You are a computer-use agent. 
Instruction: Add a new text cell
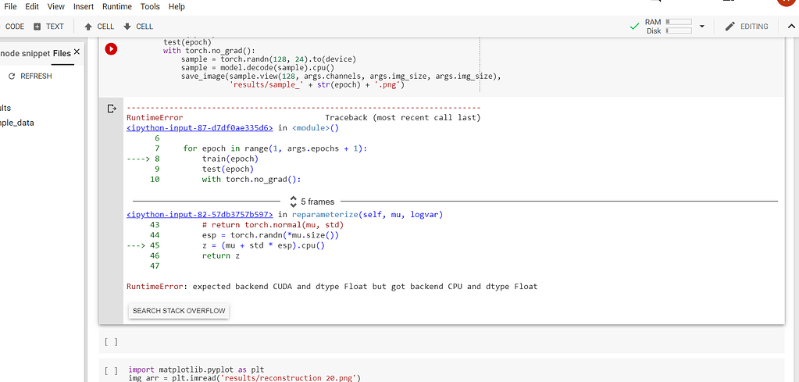48,27
